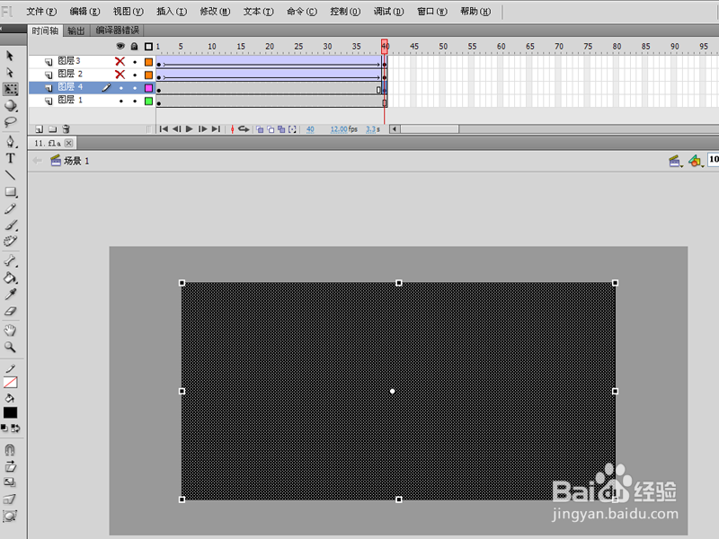The width and height of the screenshot is (719, 539).
Task: Step back one frame
Action: (176, 129)
